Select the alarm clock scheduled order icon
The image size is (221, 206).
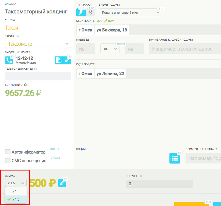(90, 12)
